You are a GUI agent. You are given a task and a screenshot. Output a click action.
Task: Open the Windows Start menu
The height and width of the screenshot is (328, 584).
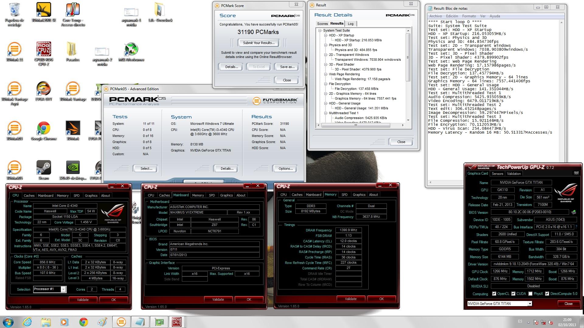(8, 322)
